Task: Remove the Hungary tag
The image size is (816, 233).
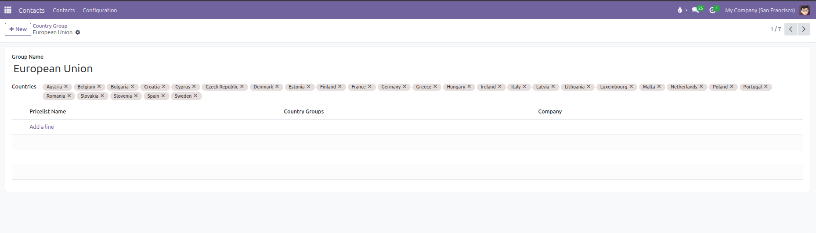Action: coord(469,87)
